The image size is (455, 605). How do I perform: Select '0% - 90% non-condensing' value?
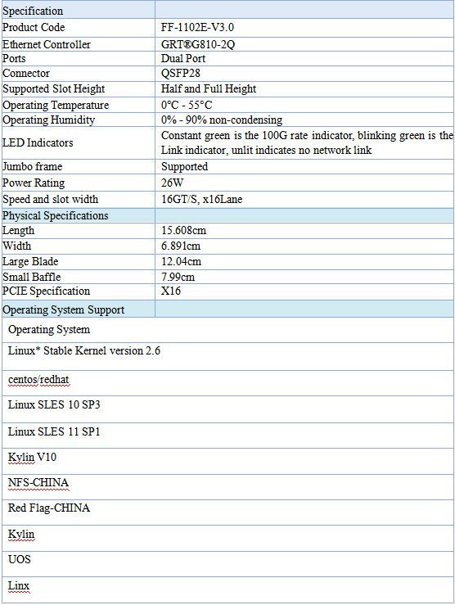(222, 120)
